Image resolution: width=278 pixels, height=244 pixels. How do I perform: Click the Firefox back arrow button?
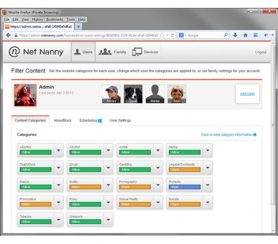tap(8, 35)
